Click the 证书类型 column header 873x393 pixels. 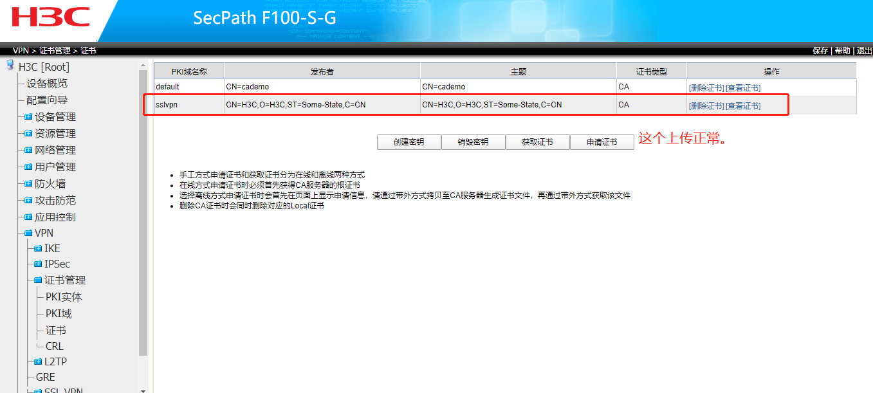click(x=652, y=71)
